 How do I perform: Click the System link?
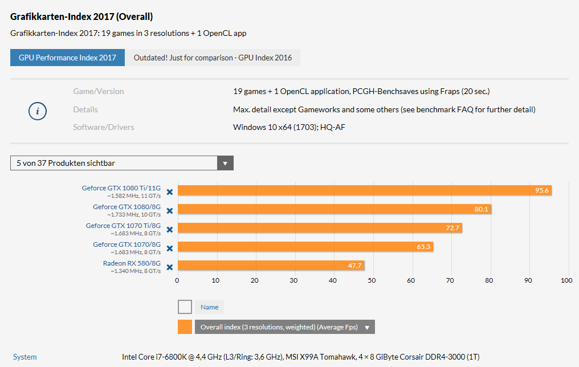25,357
